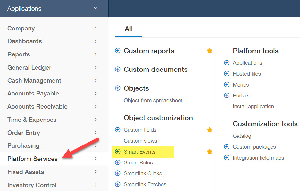The height and width of the screenshot is (191, 300).
Task: Expand the General Ledger chevron
Action: [96, 67]
